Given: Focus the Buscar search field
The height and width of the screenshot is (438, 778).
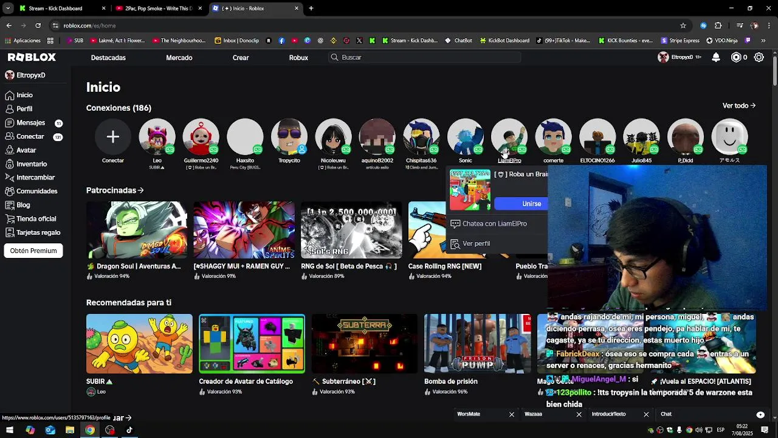Looking at the screenshot, I should (425, 57).
